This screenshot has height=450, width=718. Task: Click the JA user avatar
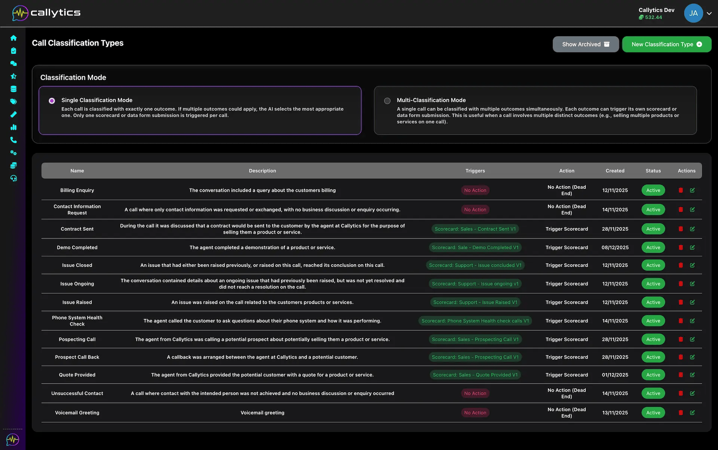coord(693,13)
